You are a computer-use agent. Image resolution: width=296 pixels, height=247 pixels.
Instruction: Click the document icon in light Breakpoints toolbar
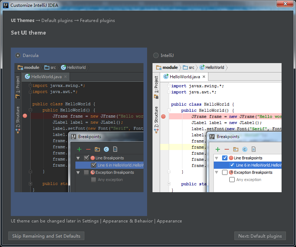[x=253, y=149]
